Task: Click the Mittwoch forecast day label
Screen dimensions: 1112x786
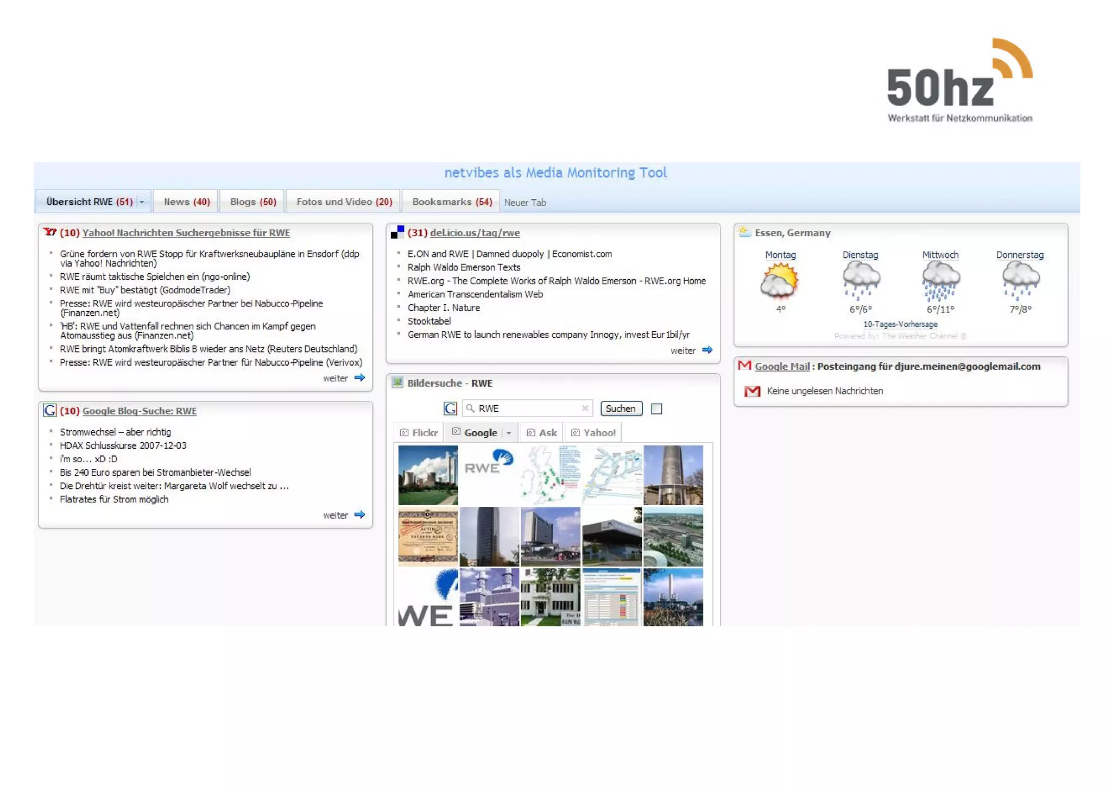Action: [x=940, y=255]
